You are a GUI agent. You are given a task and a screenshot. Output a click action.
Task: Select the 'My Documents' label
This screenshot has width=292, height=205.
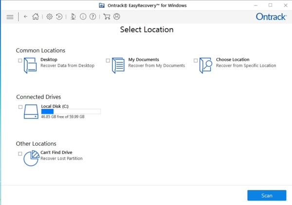tap(144, 60)
